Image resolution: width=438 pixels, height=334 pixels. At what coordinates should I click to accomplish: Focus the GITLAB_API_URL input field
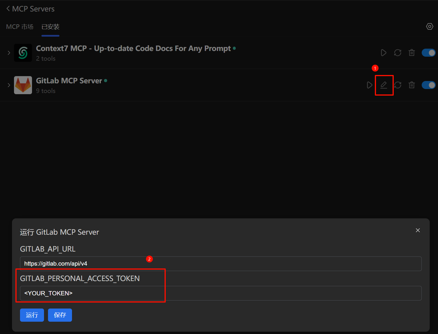click(x=221, y=264)
